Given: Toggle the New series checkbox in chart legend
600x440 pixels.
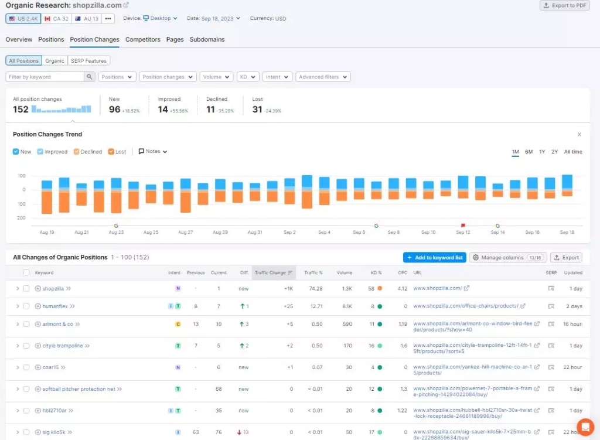Looking at the screenshot, I should pyautogui.click(x=16, y=152).
